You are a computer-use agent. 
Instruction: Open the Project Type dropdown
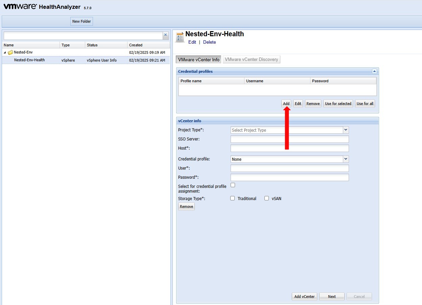click(346, 130)
